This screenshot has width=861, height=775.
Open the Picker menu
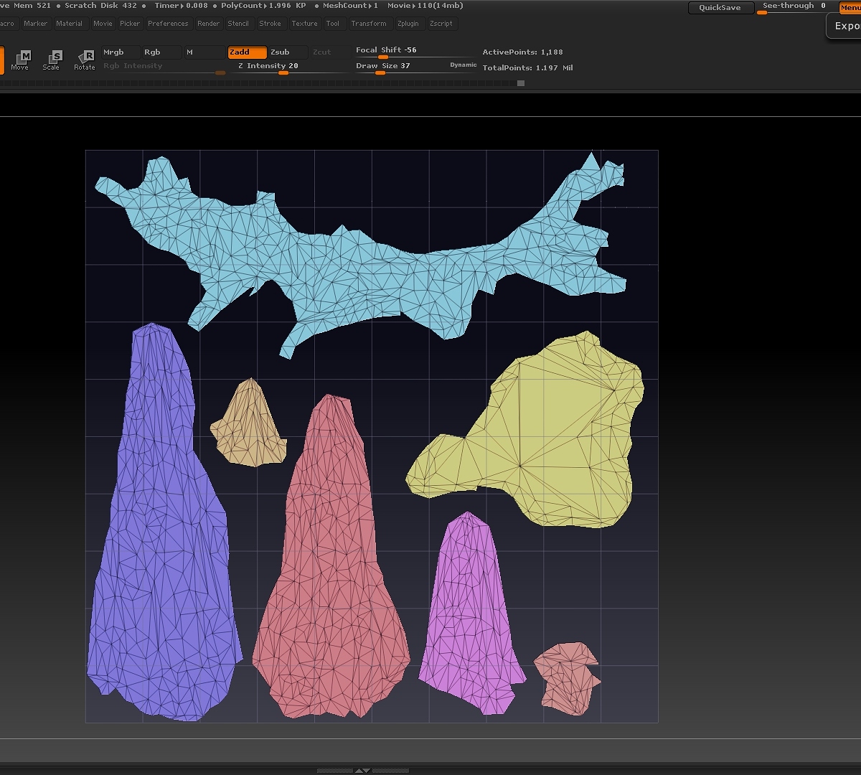click(130, 24)
